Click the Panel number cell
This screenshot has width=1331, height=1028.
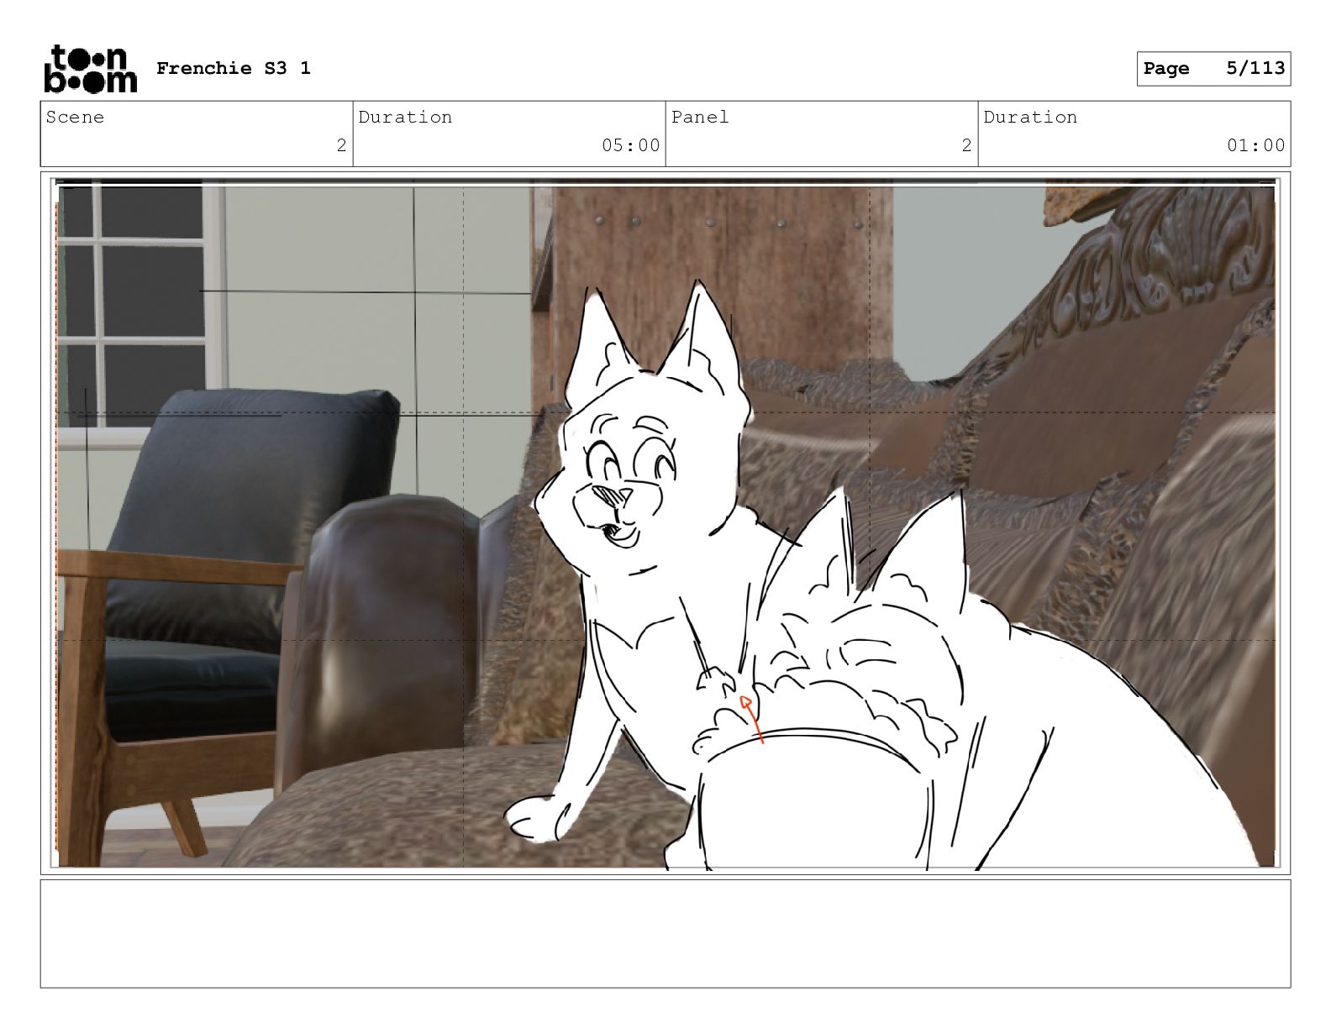[822, 134]
